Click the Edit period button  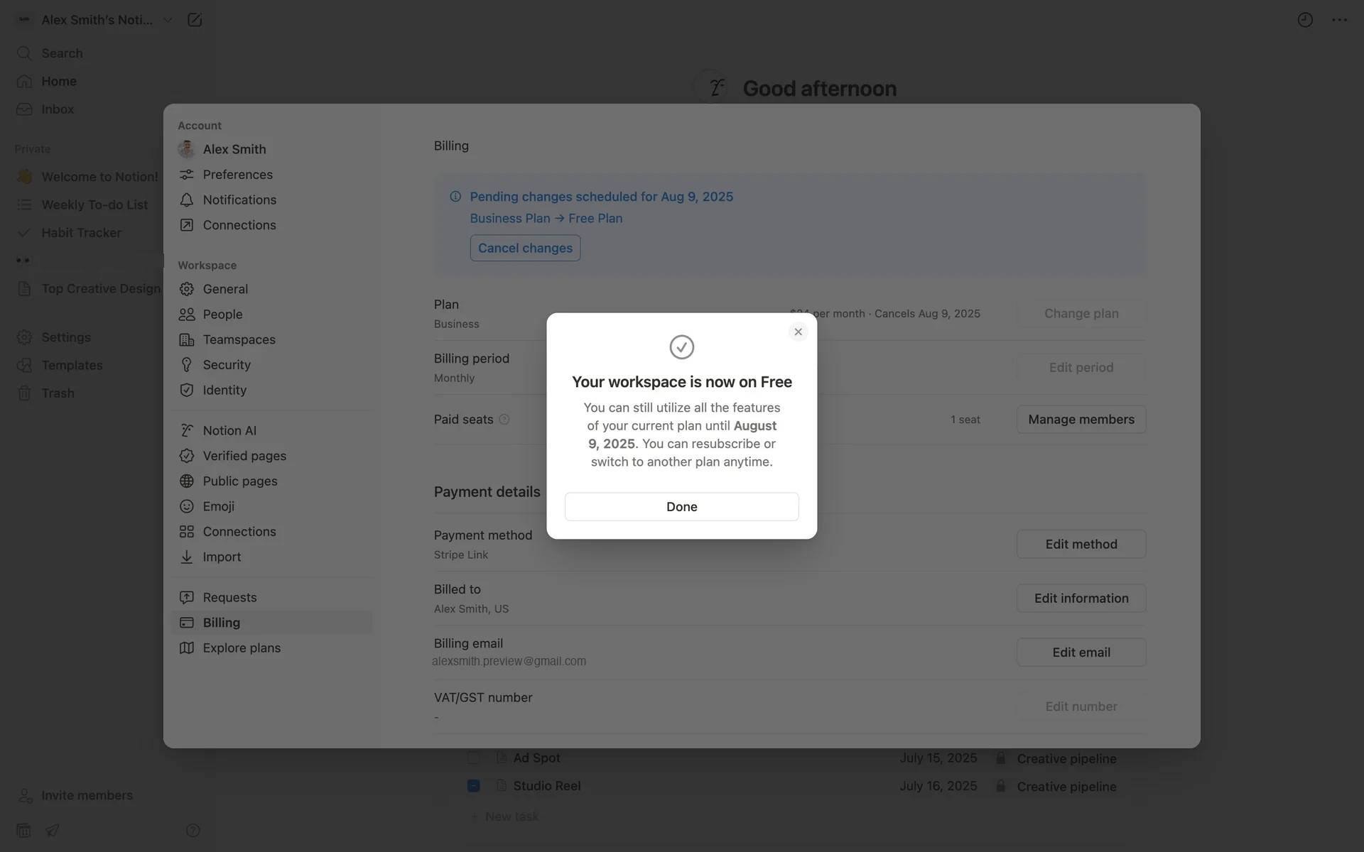point(1081,367)
